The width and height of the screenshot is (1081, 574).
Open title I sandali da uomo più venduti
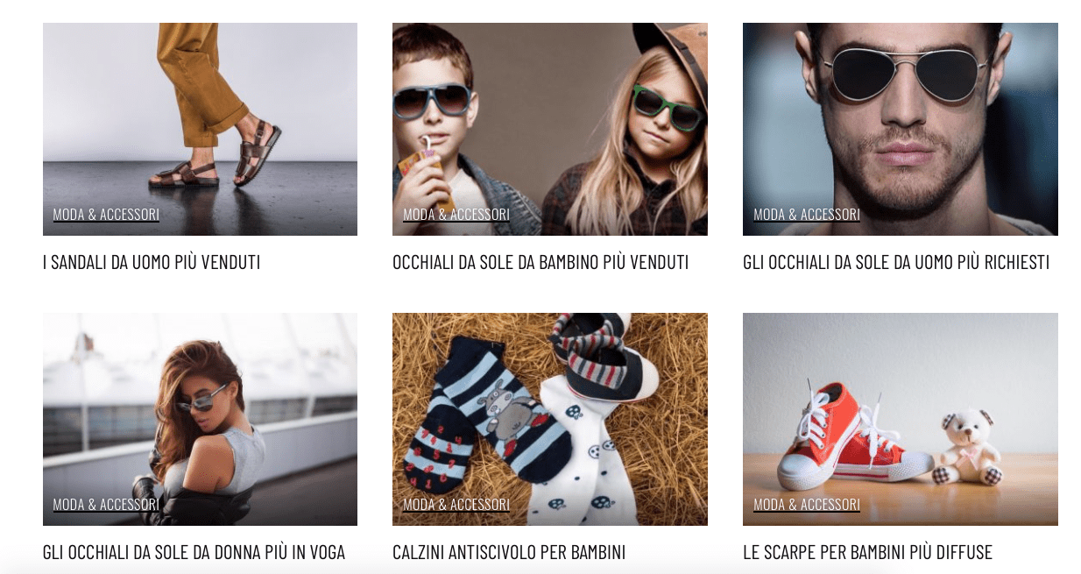coord(152,262)
